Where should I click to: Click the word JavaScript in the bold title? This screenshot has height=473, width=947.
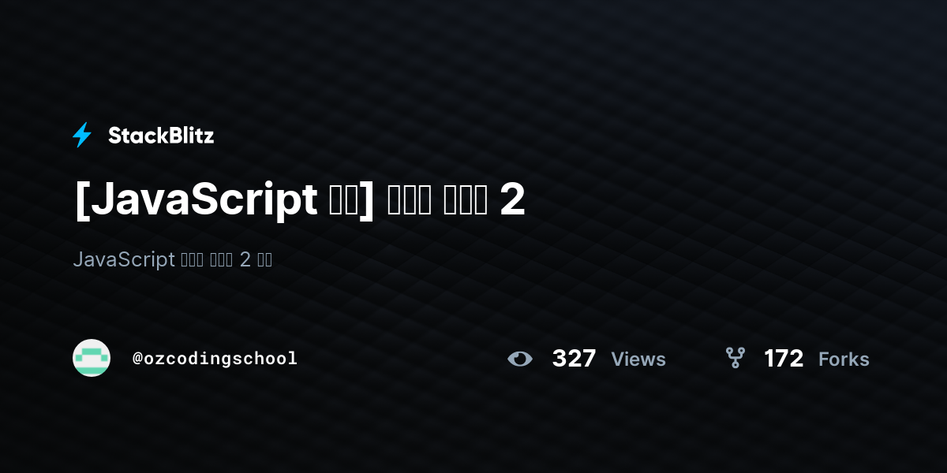(x=201, y=201)
